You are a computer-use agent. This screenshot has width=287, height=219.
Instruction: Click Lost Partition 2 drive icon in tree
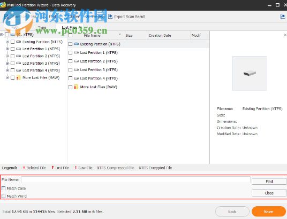pos(19,56)
